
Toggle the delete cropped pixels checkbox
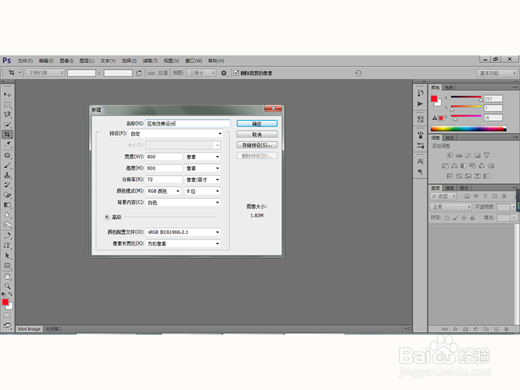coord(236,73)
